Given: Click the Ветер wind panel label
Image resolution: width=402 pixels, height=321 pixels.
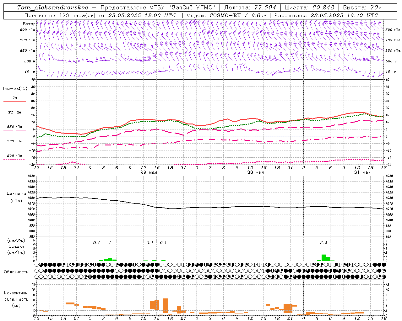Looking at the screenshot, I should click(x=29, y=24).
